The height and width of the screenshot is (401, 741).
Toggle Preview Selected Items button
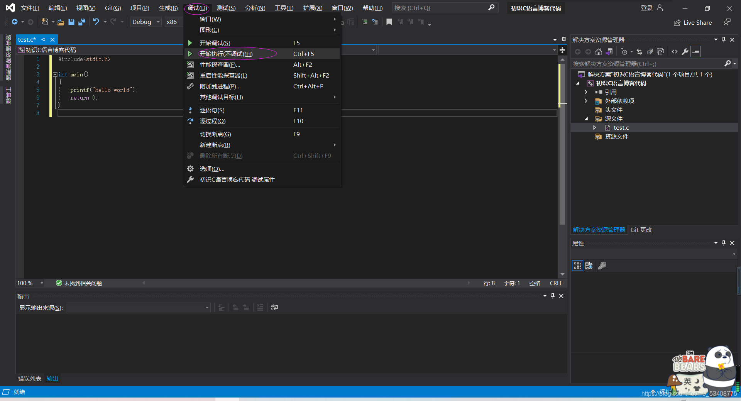coord(696,52)
